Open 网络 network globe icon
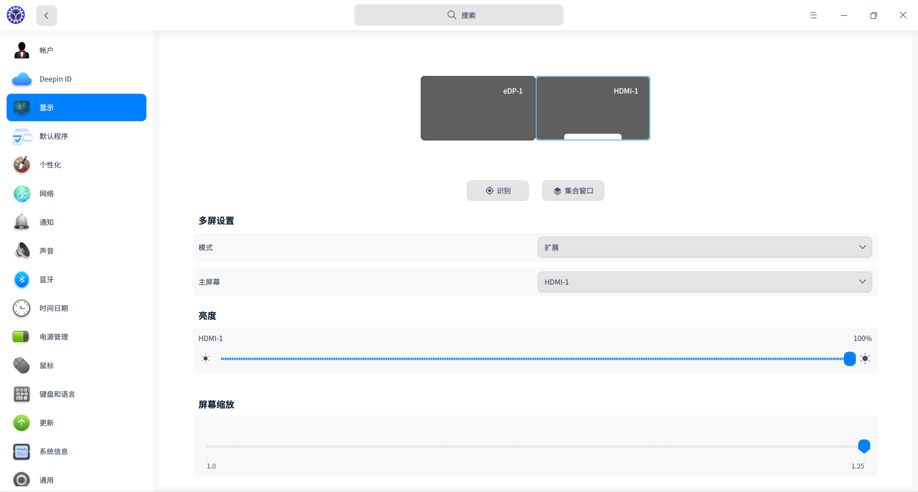 [22, 193]
